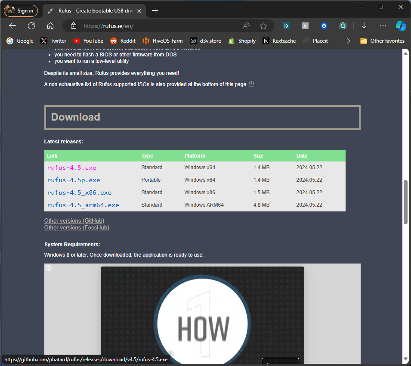Open the Twitter favorite
The width and height of the screenshot is (411, 366).
coord(53,41)
